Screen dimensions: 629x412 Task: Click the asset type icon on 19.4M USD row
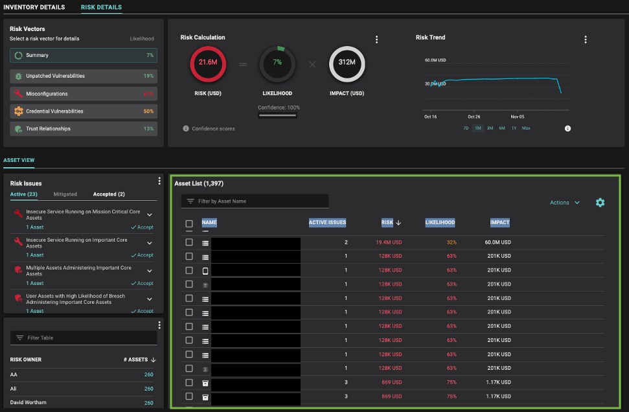pos(205,243)
